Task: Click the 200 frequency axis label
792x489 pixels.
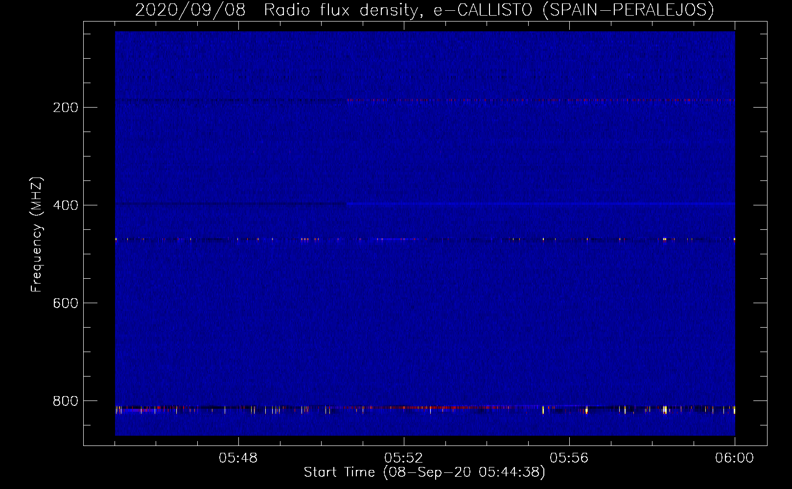Action: pos(66,108)
